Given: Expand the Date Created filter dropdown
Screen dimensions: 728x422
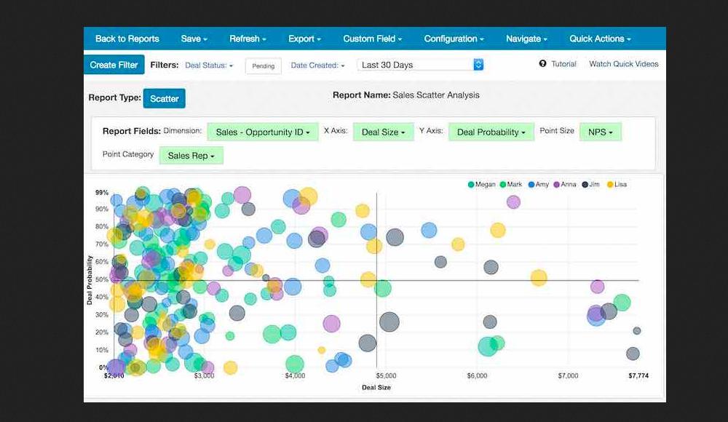Looking at the screenshot, I should coord(317,65).
